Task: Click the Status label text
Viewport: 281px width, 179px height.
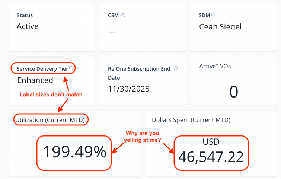Action: click(25, 15)
